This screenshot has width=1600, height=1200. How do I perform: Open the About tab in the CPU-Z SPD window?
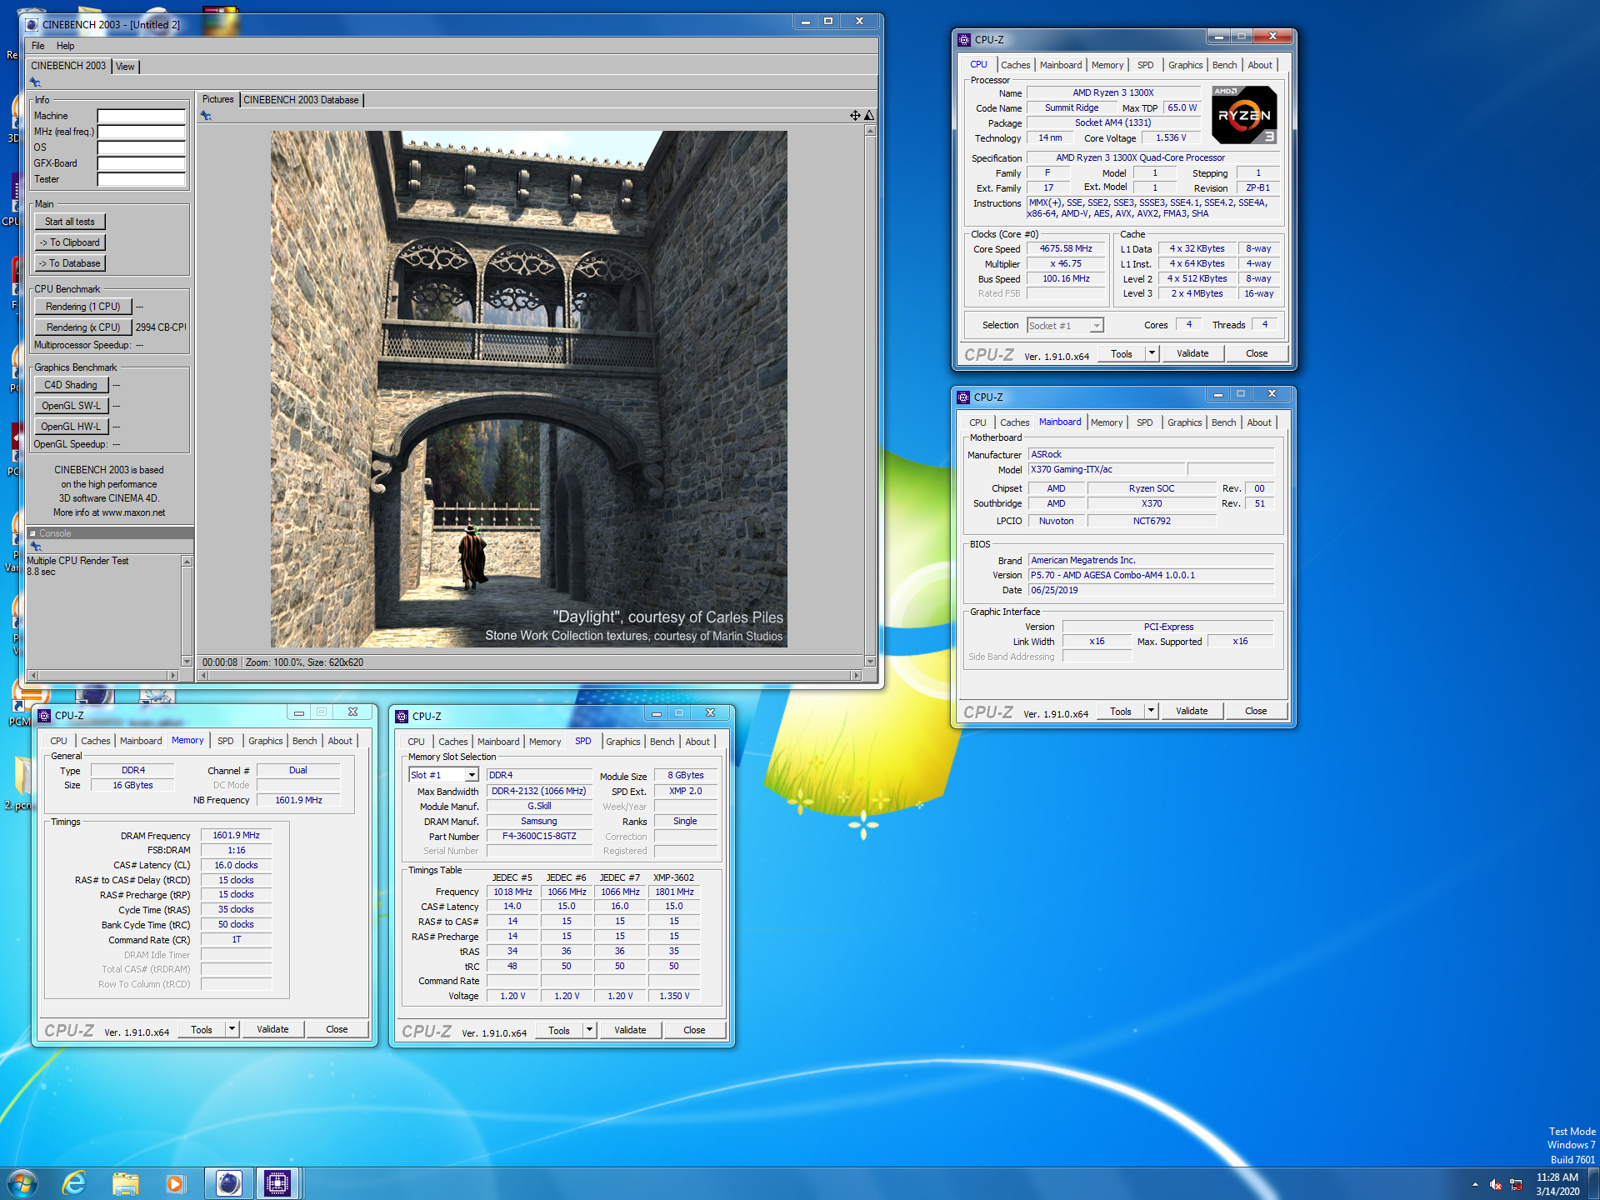click(697, 742)
